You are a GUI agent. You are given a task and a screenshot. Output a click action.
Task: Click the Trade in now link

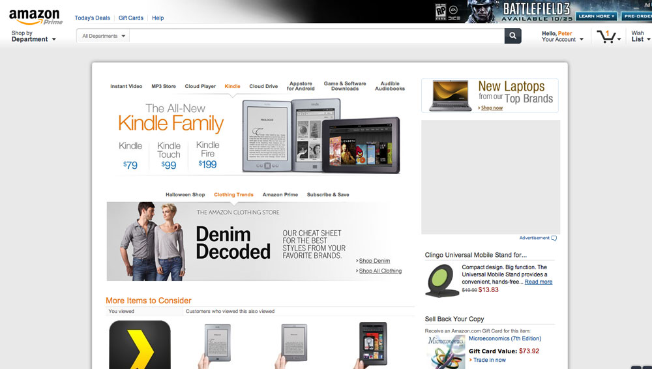(490, 360)
